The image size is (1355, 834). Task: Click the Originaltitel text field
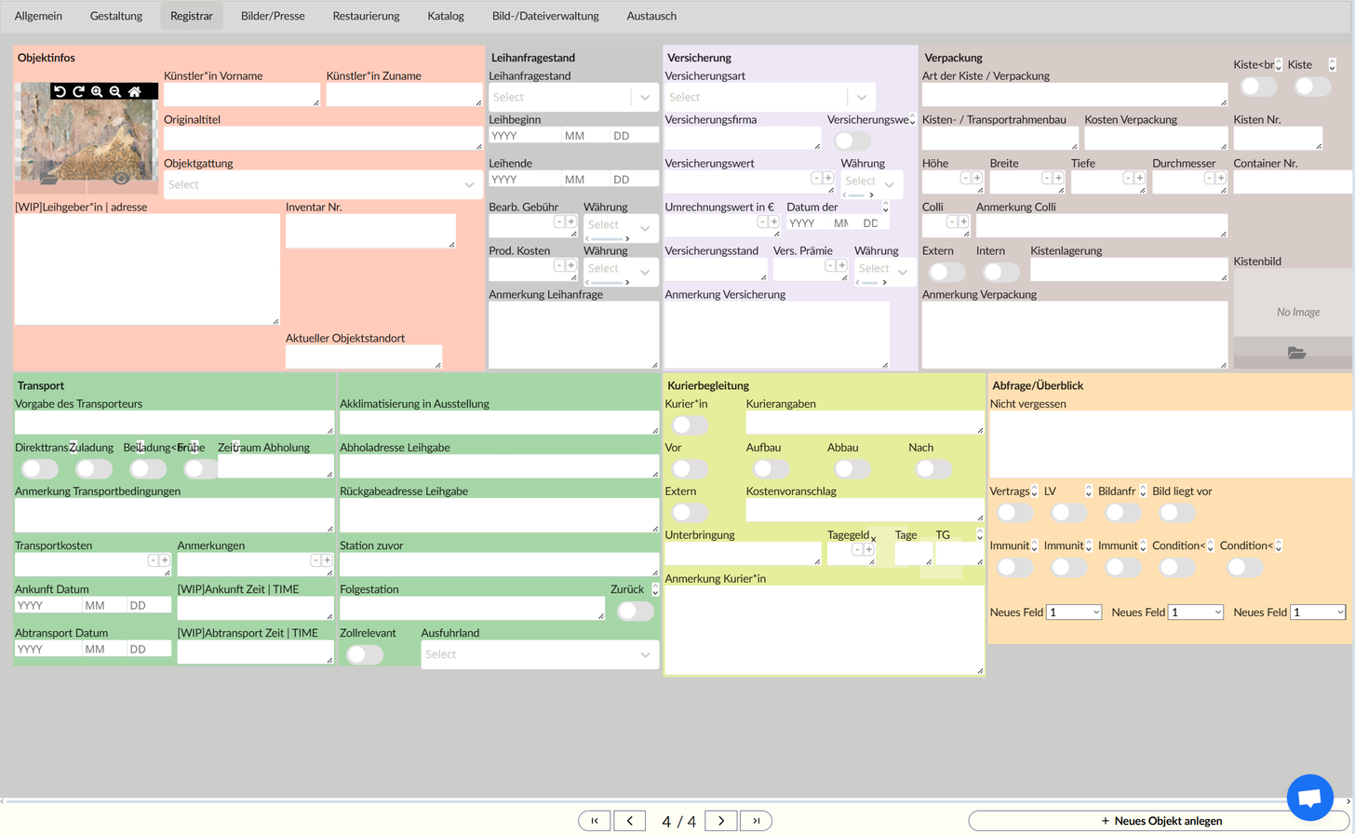322,138
